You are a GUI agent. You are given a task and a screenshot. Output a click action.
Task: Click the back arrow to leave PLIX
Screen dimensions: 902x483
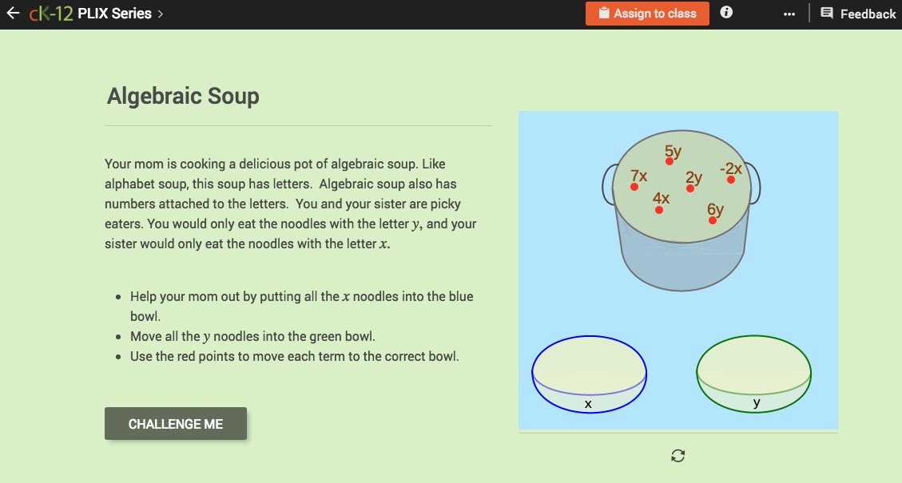(x=13, y=13)
